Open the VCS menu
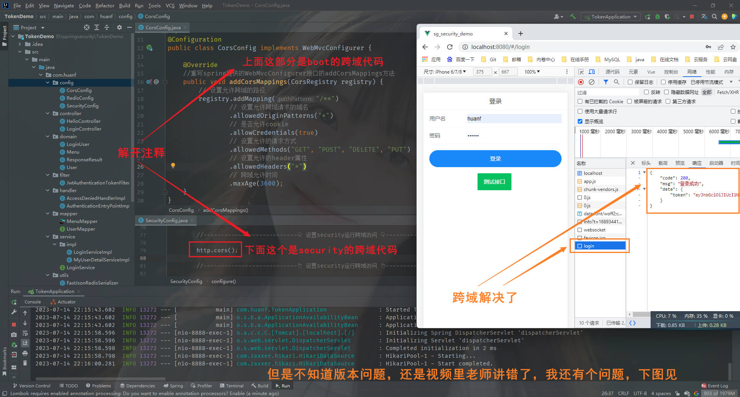Screen dimensions: 740x397 170,5
